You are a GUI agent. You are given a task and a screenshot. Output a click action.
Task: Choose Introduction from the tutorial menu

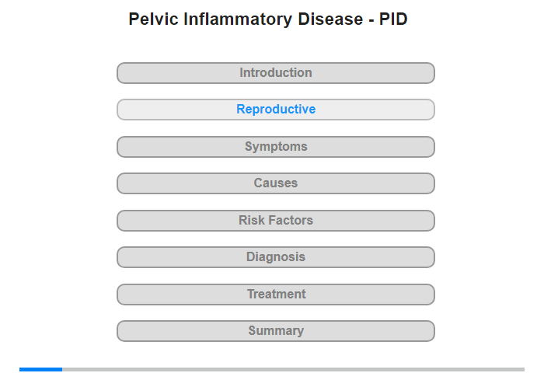[x=276, y=73]
